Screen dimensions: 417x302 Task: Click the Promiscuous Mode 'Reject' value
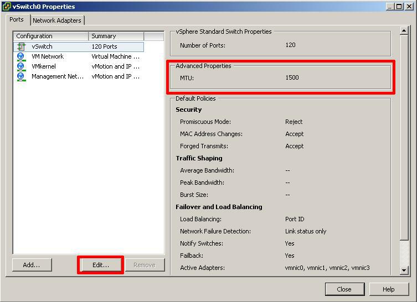(294, 122)
